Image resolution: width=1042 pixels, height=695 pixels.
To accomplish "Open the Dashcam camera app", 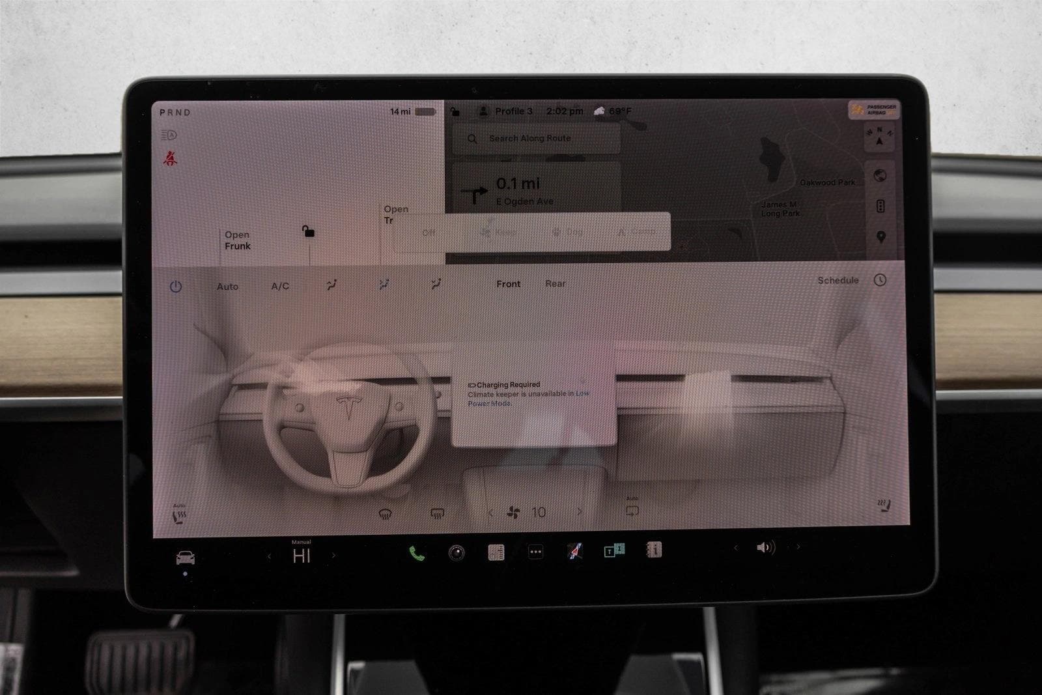I will [x=457, y=553].
